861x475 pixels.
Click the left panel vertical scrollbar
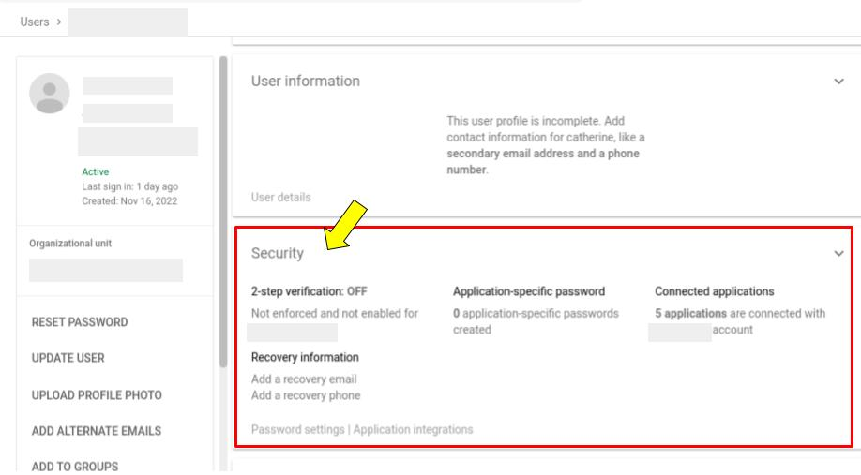223,212
